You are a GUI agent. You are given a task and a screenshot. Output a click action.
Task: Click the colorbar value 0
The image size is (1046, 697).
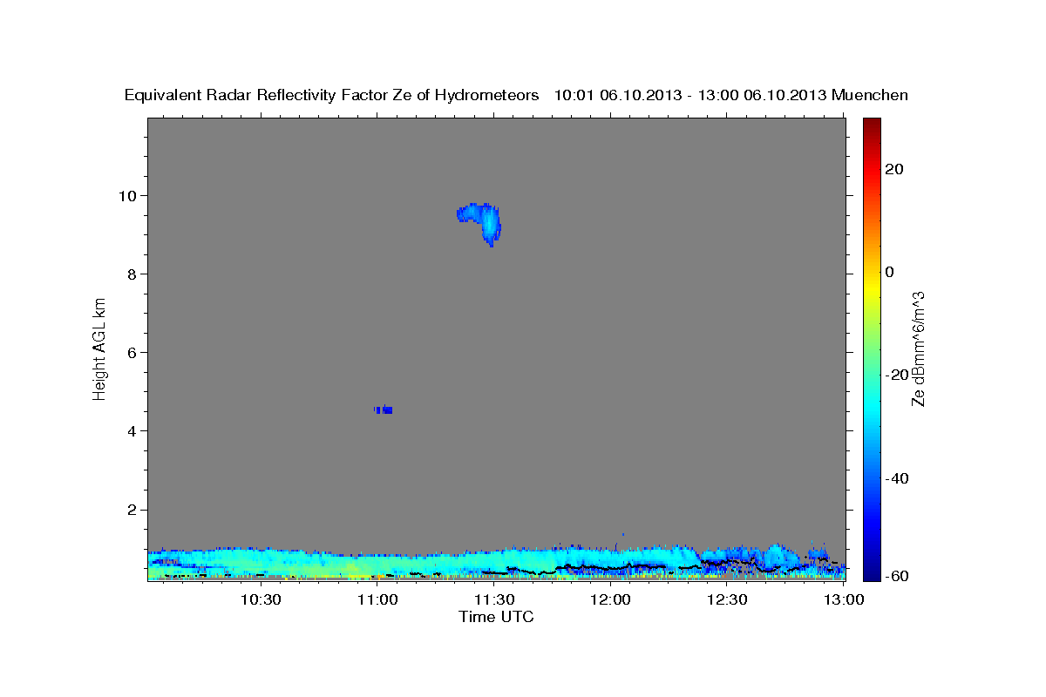(x=890, y=272)
